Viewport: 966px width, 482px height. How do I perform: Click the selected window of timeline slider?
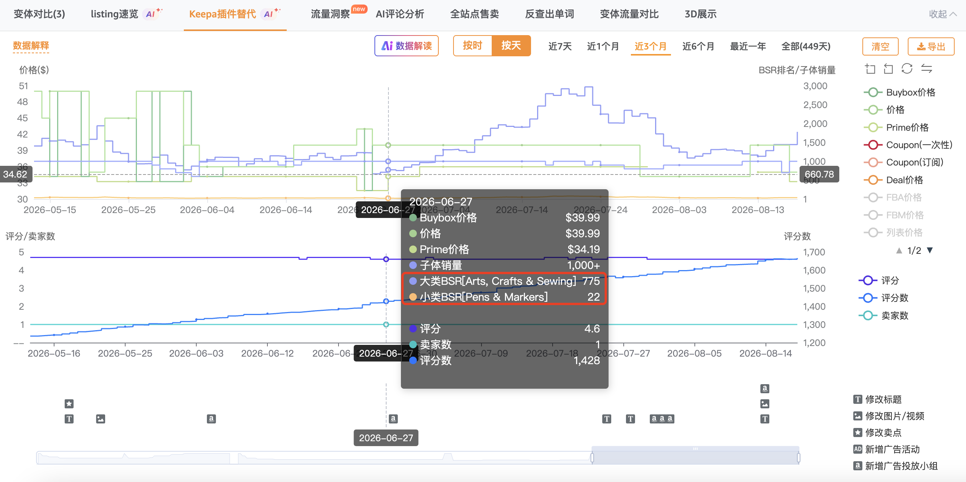[695, 456]
